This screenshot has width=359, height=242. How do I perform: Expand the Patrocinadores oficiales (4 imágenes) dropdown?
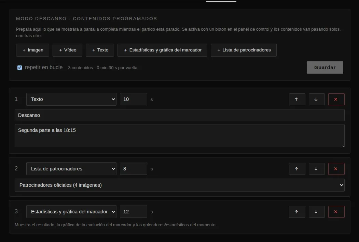tap(180, 185)
